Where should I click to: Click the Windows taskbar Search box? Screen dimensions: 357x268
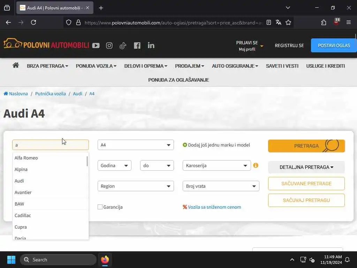[58, 260]
